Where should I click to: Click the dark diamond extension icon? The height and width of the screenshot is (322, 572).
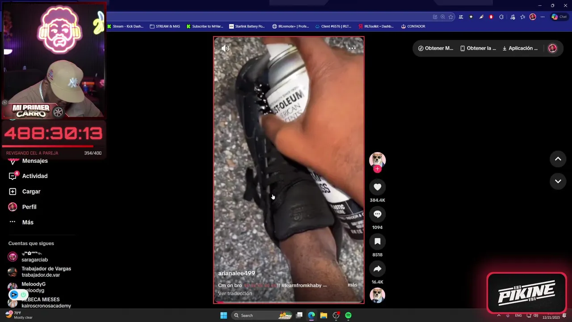click(471, 17)
